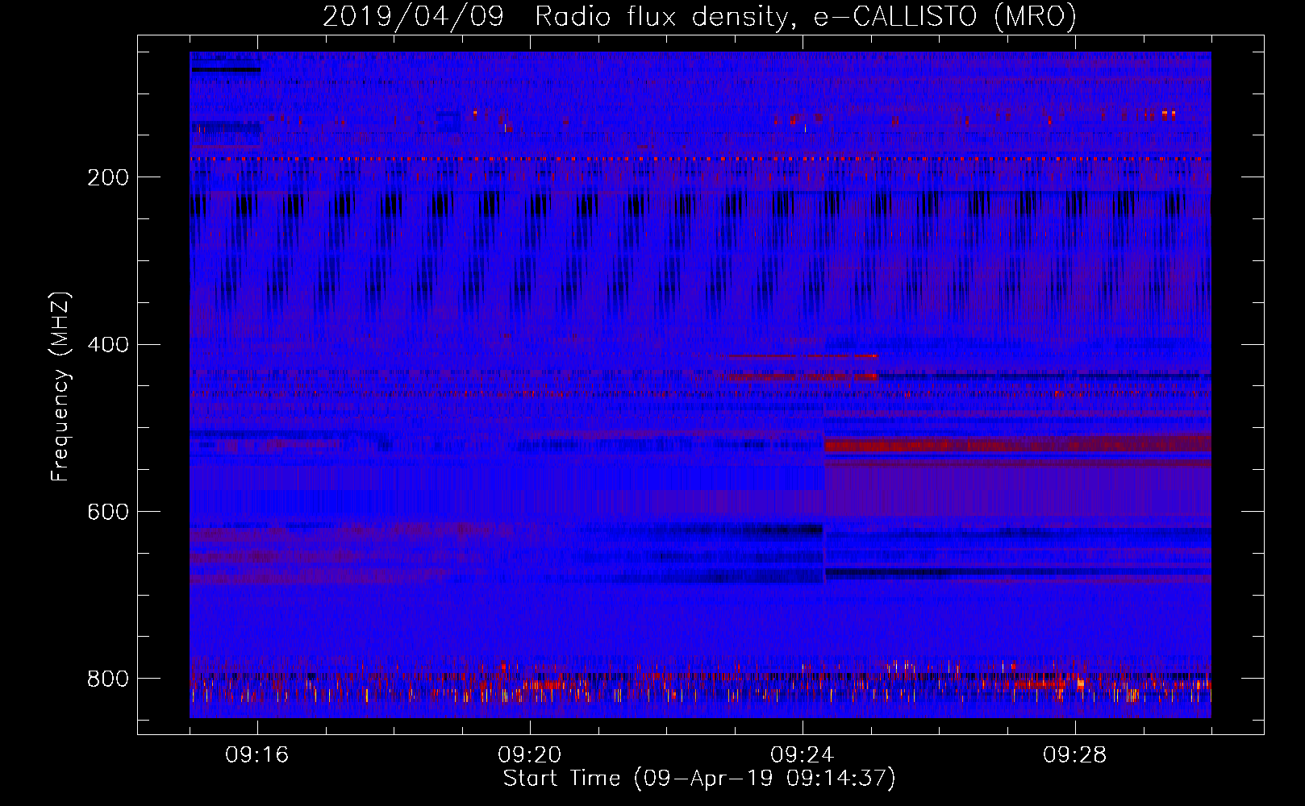Click the 09:16 time tick label

(x=257, y=755)
